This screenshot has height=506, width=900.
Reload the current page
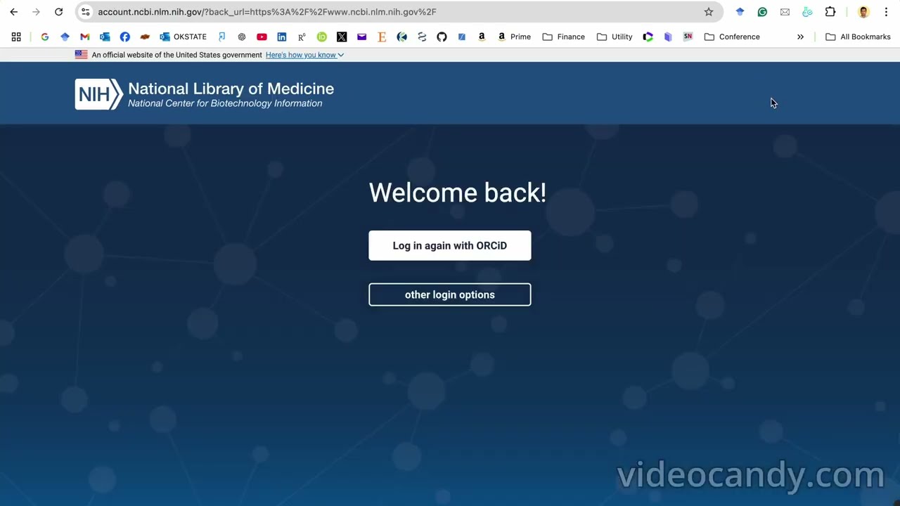(59, 12)
